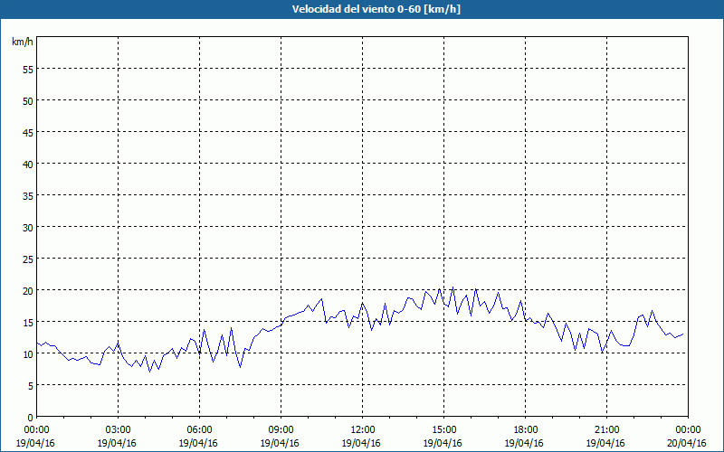Click the '19/04/16' date under 03:00

pyautogui.click(x=117, y=443)
